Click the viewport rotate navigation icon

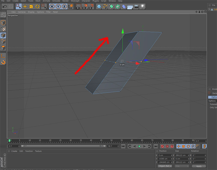pos(202,12)
